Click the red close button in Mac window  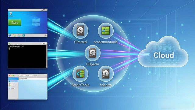[9, 75]
